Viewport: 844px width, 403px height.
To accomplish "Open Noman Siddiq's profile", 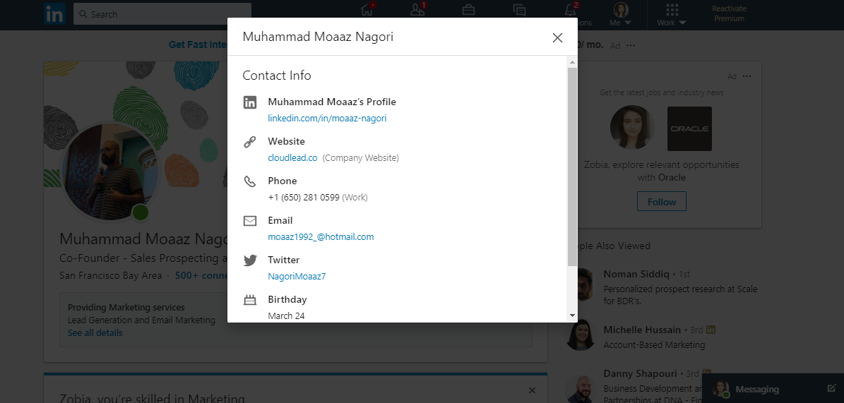I will [636, 275].
